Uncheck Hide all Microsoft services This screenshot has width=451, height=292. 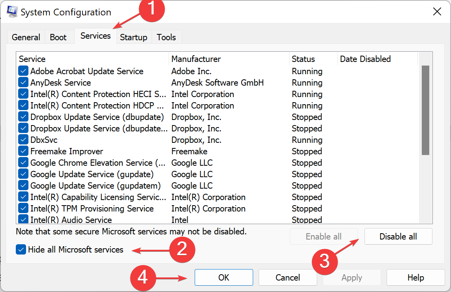(x=21, y=249)
